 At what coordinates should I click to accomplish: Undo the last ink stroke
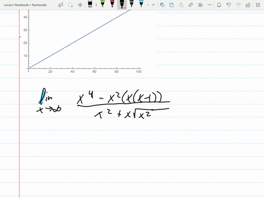pyautogui.click(x=229, y=5)
